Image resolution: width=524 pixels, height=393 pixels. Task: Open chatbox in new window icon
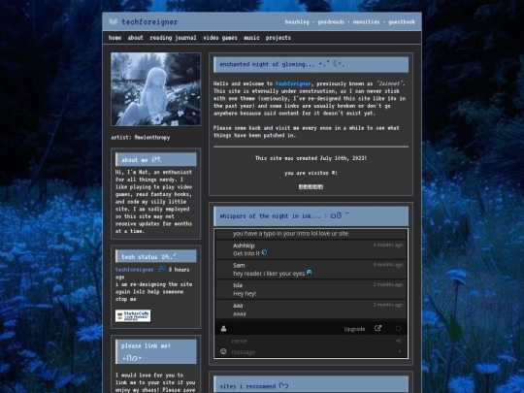pyautogui.click(x=378, y=328)
